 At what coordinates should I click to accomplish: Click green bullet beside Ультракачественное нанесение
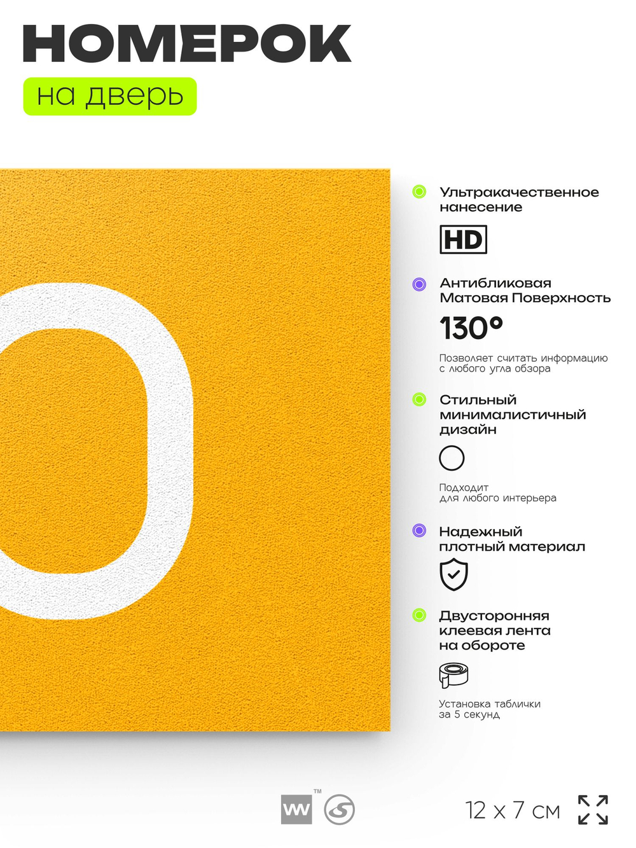point(419,191)
